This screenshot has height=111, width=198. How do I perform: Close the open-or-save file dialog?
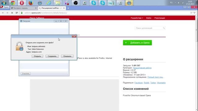(x=74, y=36)
